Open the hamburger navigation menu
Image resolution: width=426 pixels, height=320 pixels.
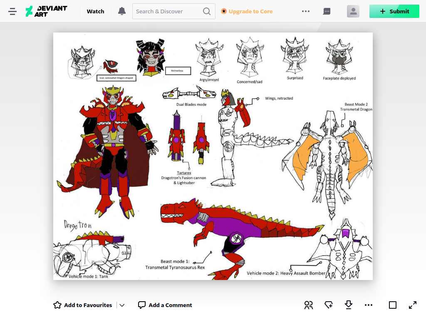tap(12, 11)
